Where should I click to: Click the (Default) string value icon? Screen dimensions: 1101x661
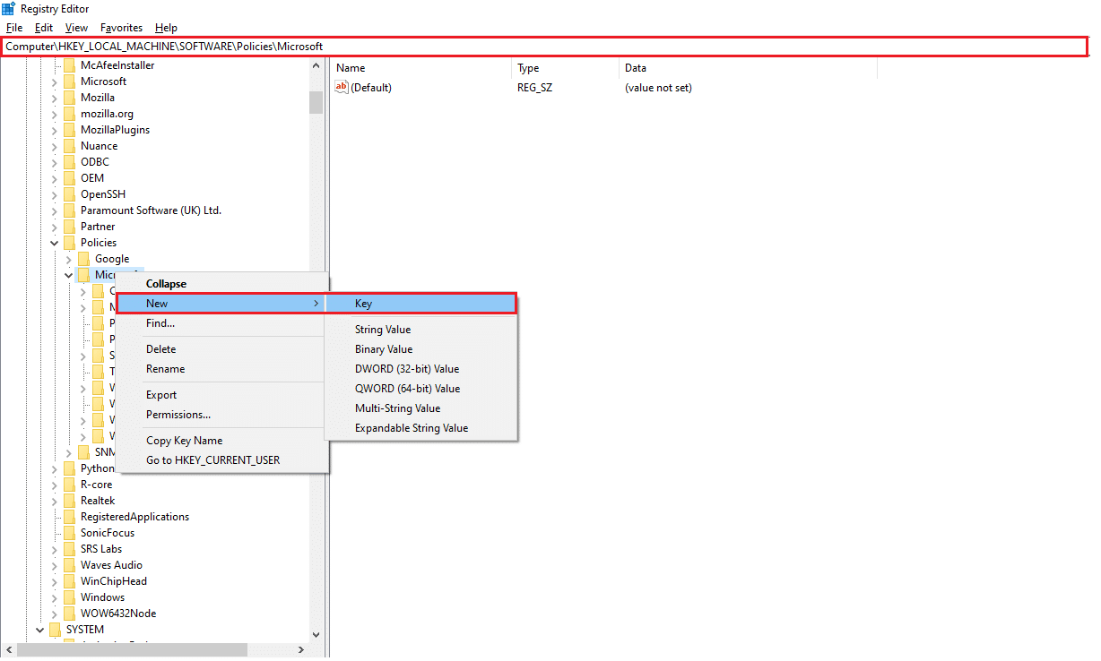tap(341, 88)
